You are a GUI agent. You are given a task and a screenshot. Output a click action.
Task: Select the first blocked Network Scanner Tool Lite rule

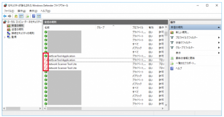click(104, 64)
